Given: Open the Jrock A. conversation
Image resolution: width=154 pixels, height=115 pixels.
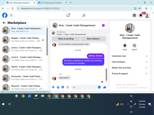Looking at the screenshot, I should pyautogui.click(x=23, y=59).
